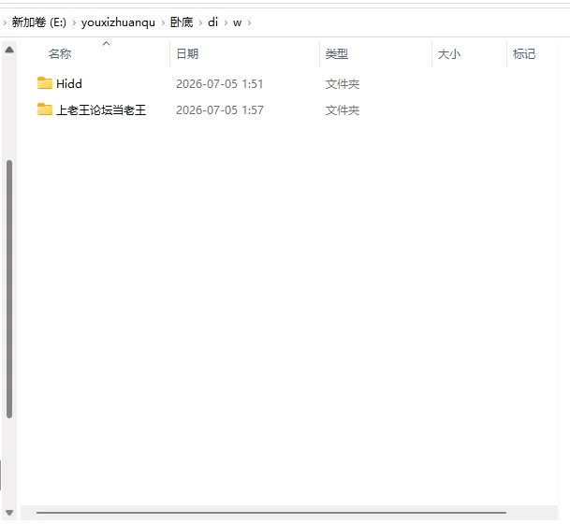Select the 上老王论坛当老王 folder name
This screenshot has width=570, height=524.
click(x=101, y=110)
